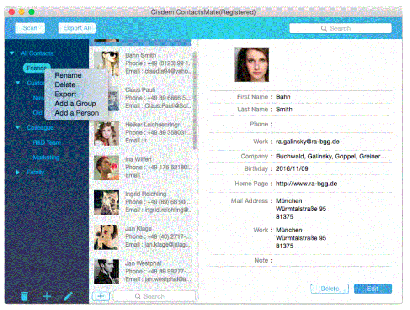Select Add a Person menu entry
The image size is (410, 310).
point(77,113)
